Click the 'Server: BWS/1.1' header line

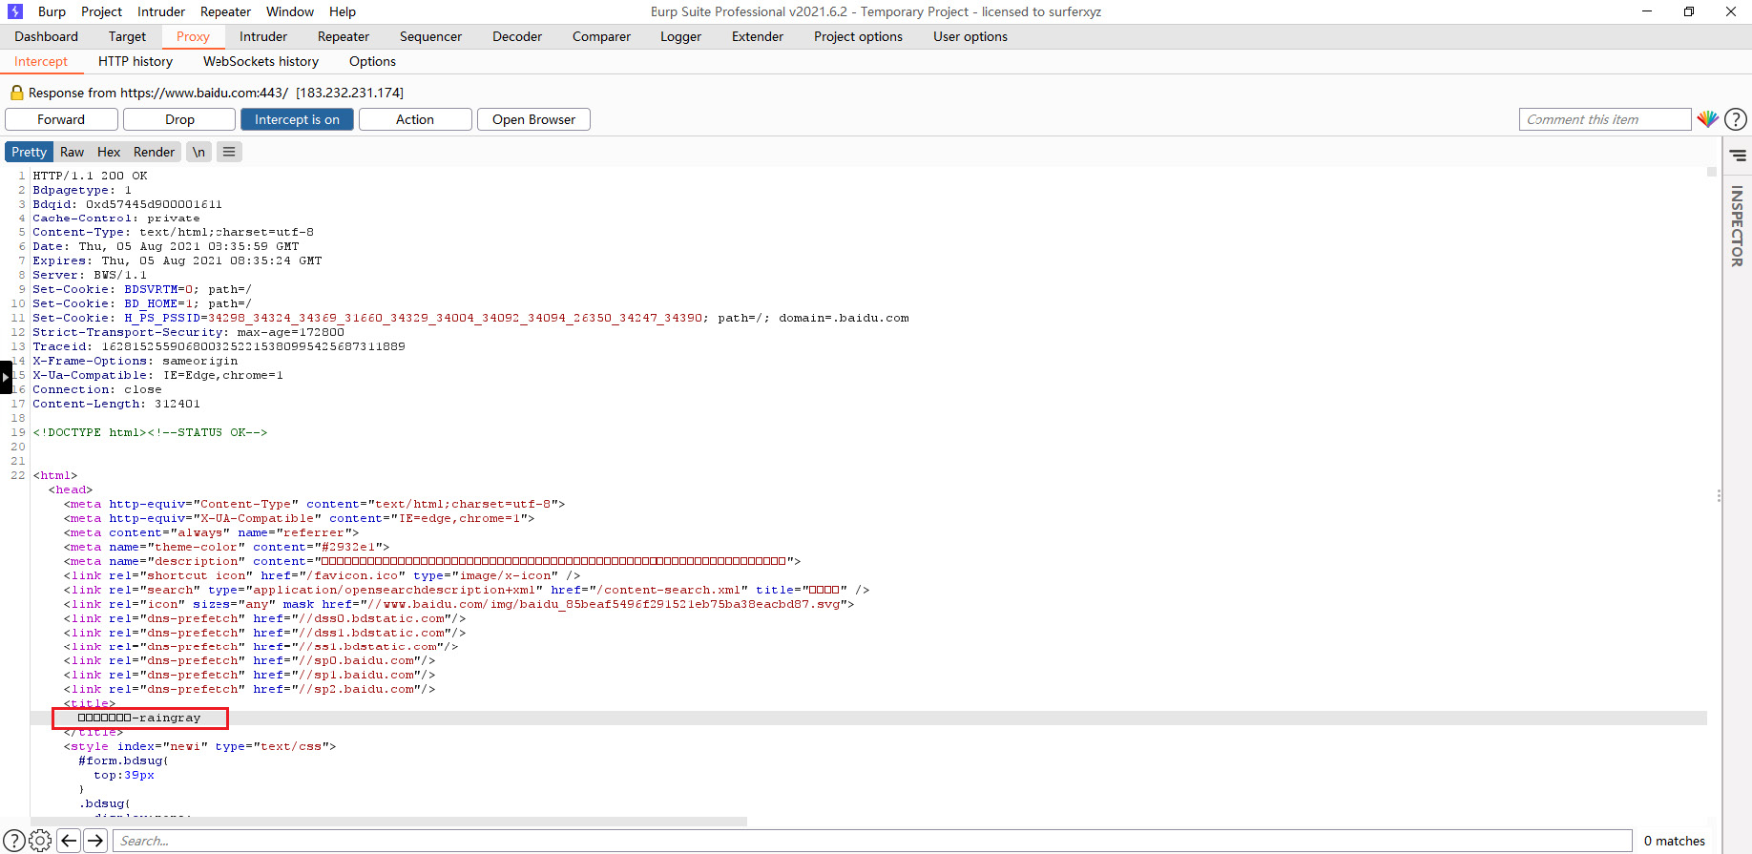tap(90, 275)
